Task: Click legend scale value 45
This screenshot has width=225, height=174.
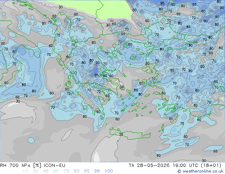Action: point(46,171)
